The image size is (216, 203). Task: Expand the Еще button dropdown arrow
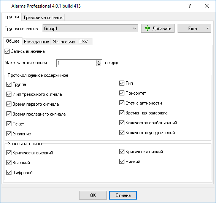click(x=208, y=29)
